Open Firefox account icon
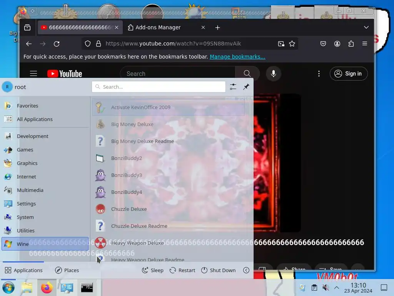The image size is (394, 296). coord(337,44)
